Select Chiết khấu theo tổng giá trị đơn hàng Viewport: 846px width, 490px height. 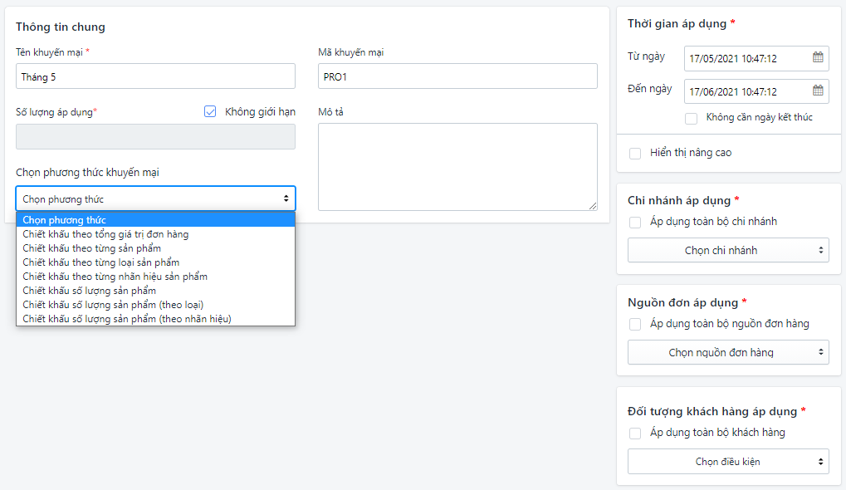[x=105, y=234]
